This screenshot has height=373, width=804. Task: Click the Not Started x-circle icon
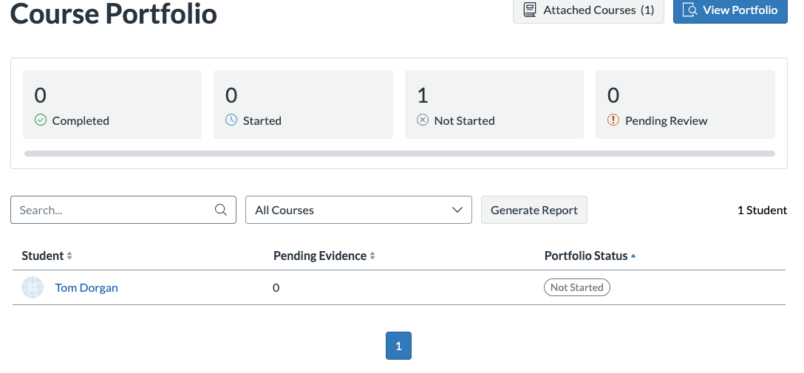point(423,120)
